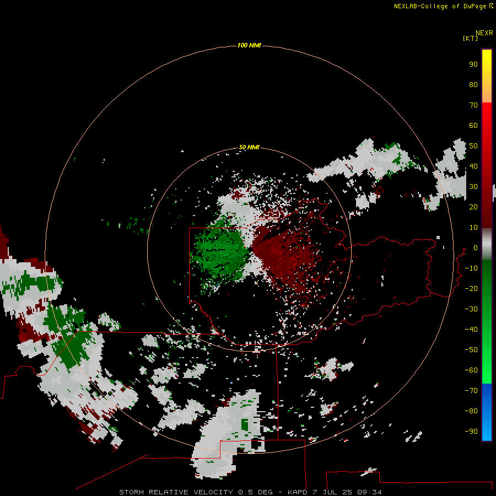Click the -30 value on the velocity scale
The height and width of the screenshot is (496, 496).
pyautogui.click(x=471, y=309)
